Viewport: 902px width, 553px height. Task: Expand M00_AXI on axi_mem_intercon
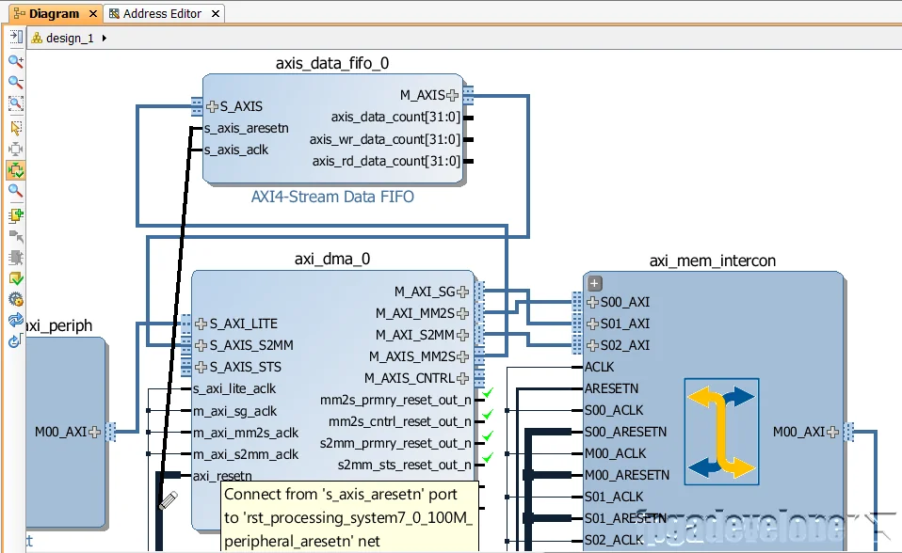[x=832, y=432]
